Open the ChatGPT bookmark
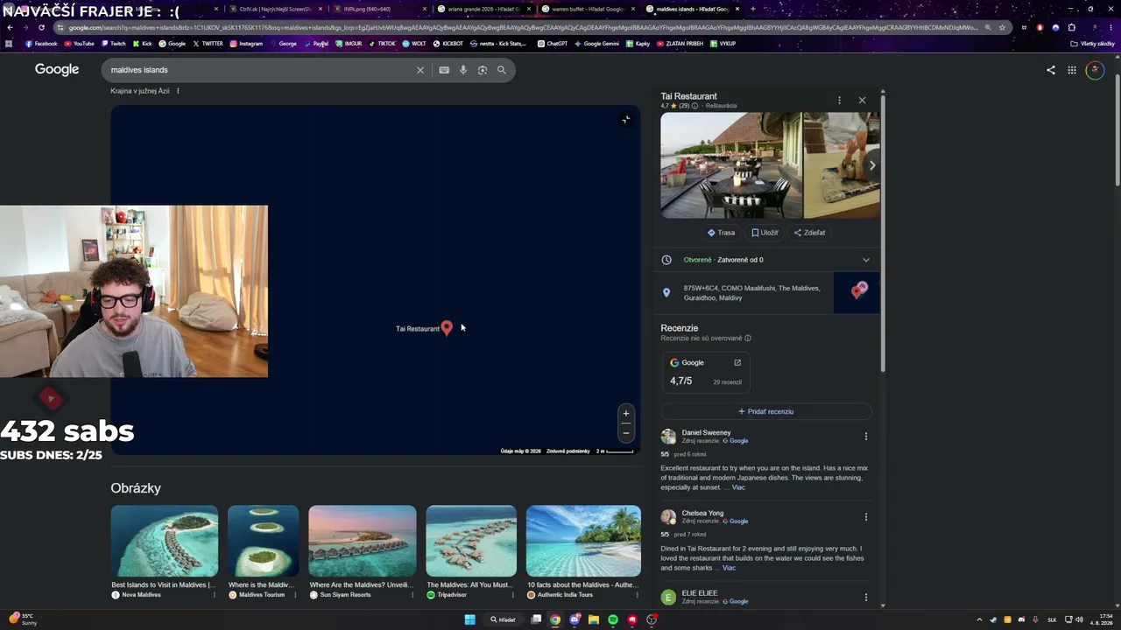The width and height of the screenshot is (1121, 630). [x=553, y=44]
